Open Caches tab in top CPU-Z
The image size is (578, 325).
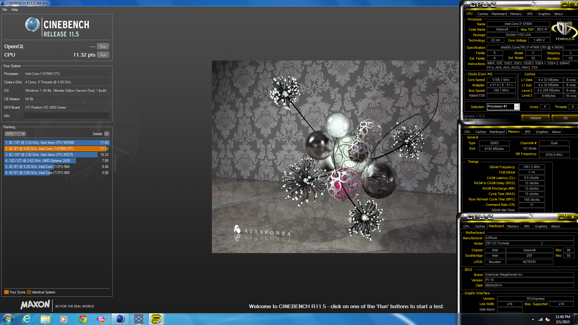pyautogui.click(x=483, y=14)
